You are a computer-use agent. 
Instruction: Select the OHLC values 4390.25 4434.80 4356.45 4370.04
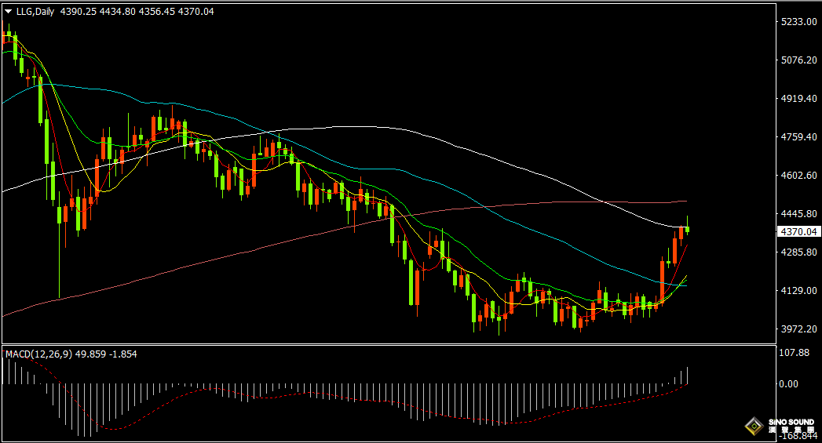coord(137,12)
